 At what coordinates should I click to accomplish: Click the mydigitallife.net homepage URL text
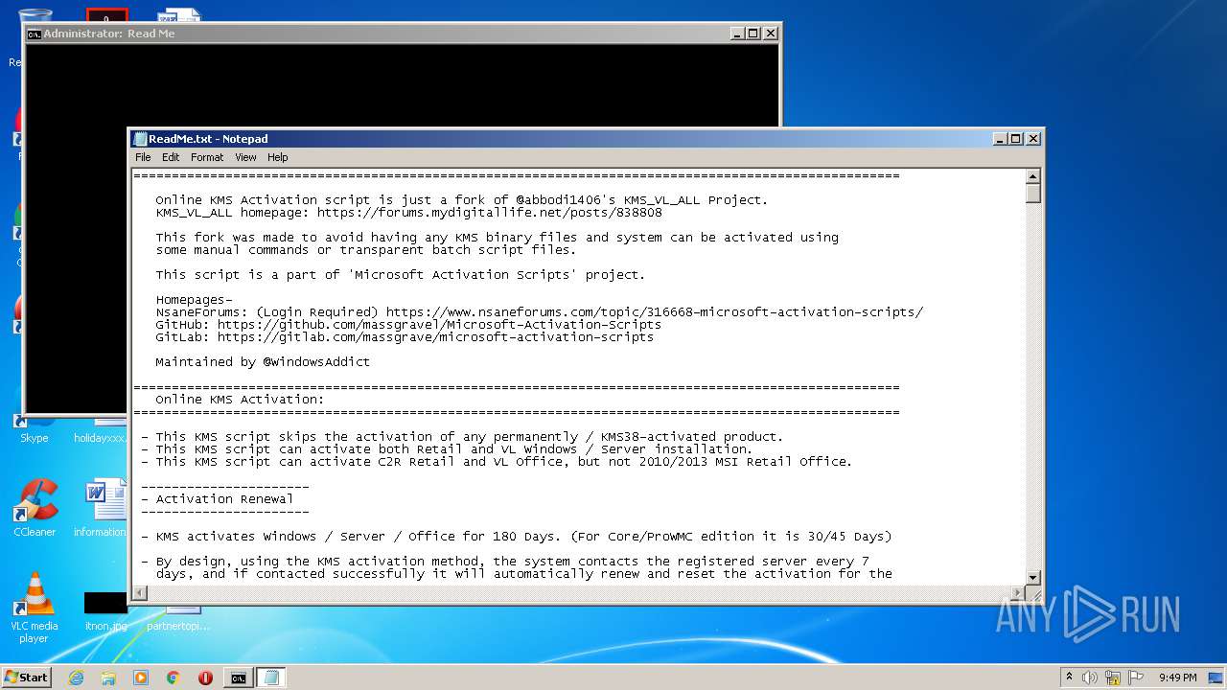tap(490, 213)
